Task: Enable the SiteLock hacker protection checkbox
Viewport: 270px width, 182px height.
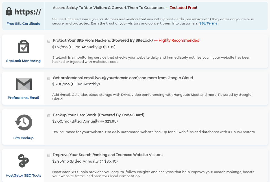Action: (x=49, y=41)
